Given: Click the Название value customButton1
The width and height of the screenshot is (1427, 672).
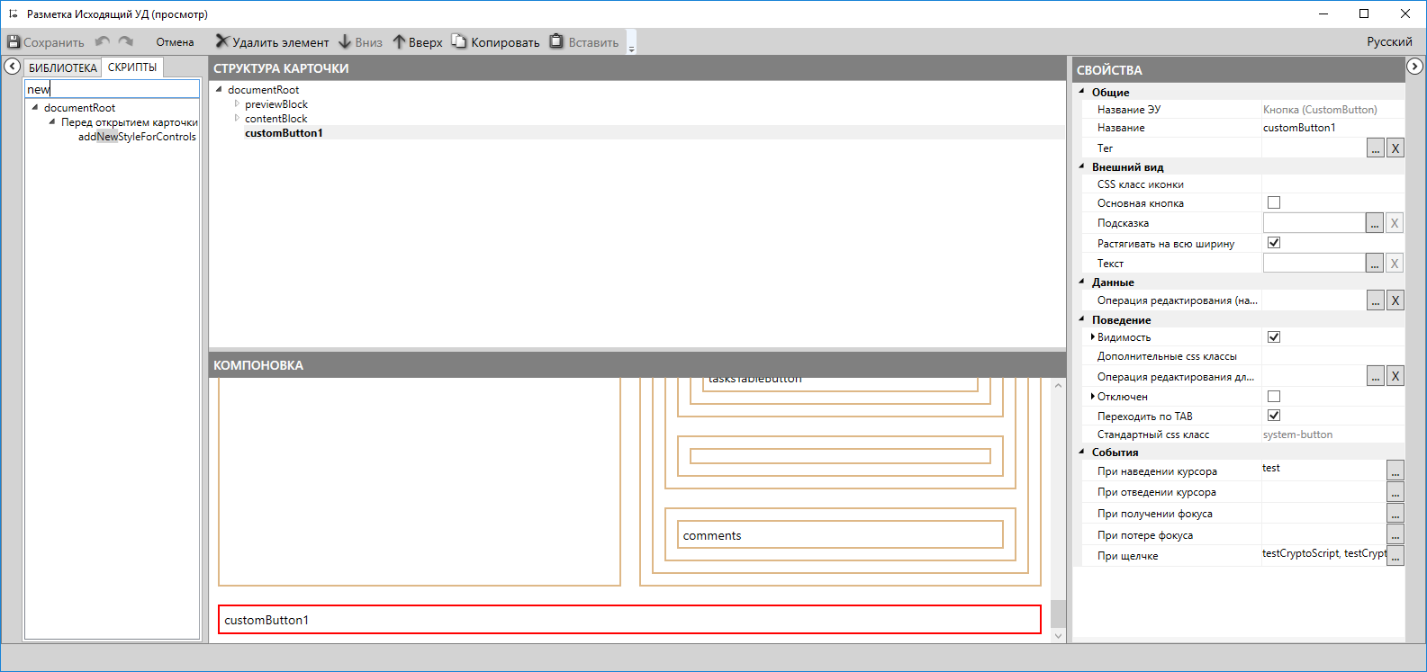Looking at the screenshot, I should (1299, 128).
